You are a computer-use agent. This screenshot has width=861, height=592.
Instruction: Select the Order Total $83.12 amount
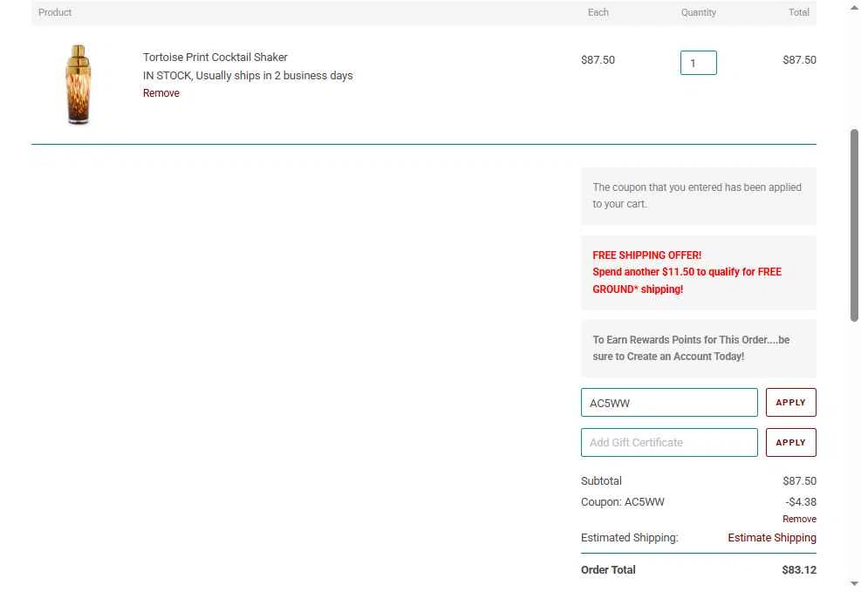799,570
